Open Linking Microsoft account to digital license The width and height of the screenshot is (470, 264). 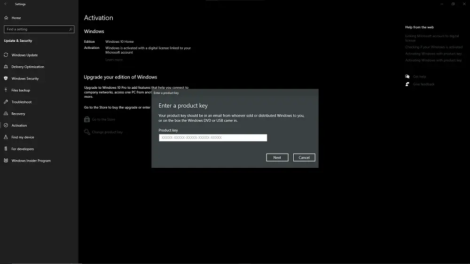tap(432, 38)
